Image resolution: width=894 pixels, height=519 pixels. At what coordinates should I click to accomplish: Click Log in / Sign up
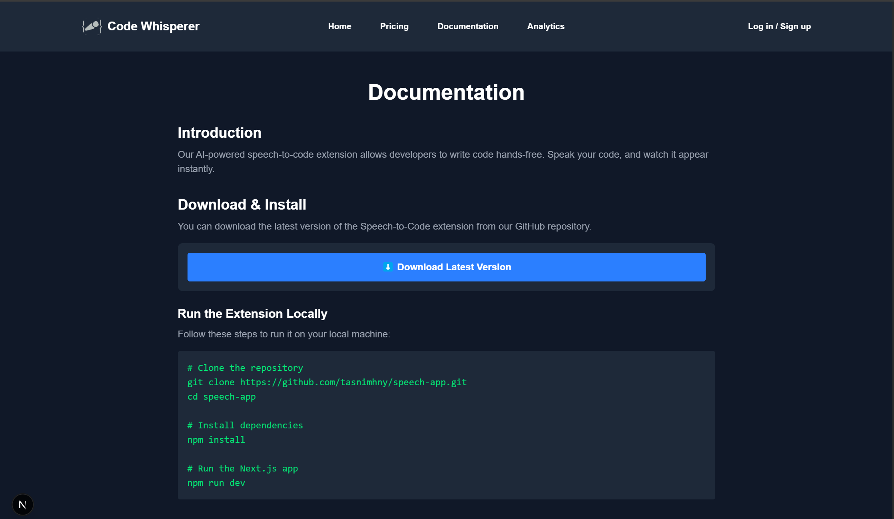(779, 26)
